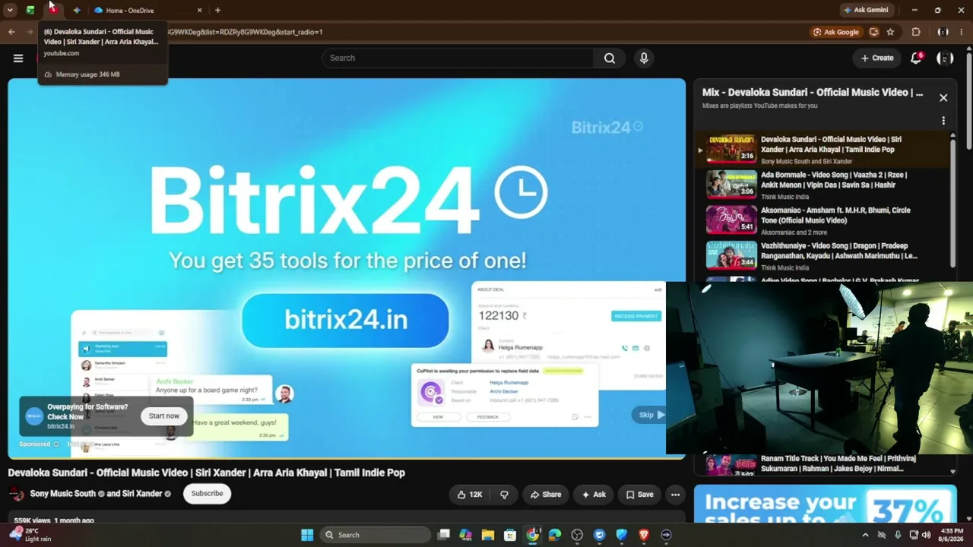The height and width of the screenshot is (547, 973).
Task: Launch Brave browser from the taskbar
Action: tap(644, 535)
